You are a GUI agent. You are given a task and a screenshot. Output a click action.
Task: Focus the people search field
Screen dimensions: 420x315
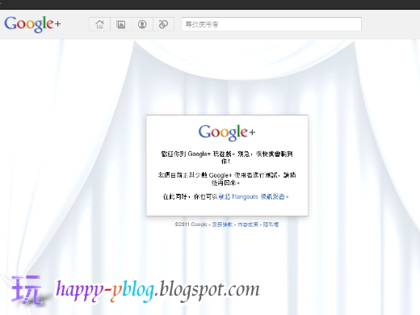click(x=271, y=24)
